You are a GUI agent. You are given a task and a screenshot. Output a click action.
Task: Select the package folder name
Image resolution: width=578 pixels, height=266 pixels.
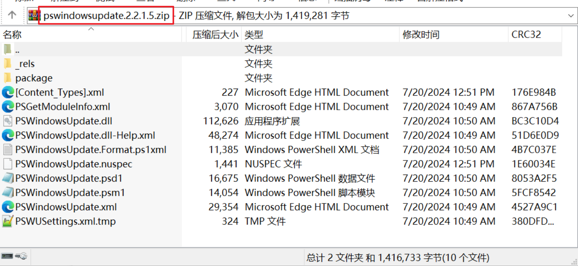(34, 78)
